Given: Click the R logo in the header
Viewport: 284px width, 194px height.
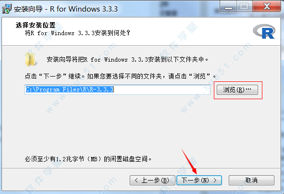Looking at the screenshot, I should (264, 31).
